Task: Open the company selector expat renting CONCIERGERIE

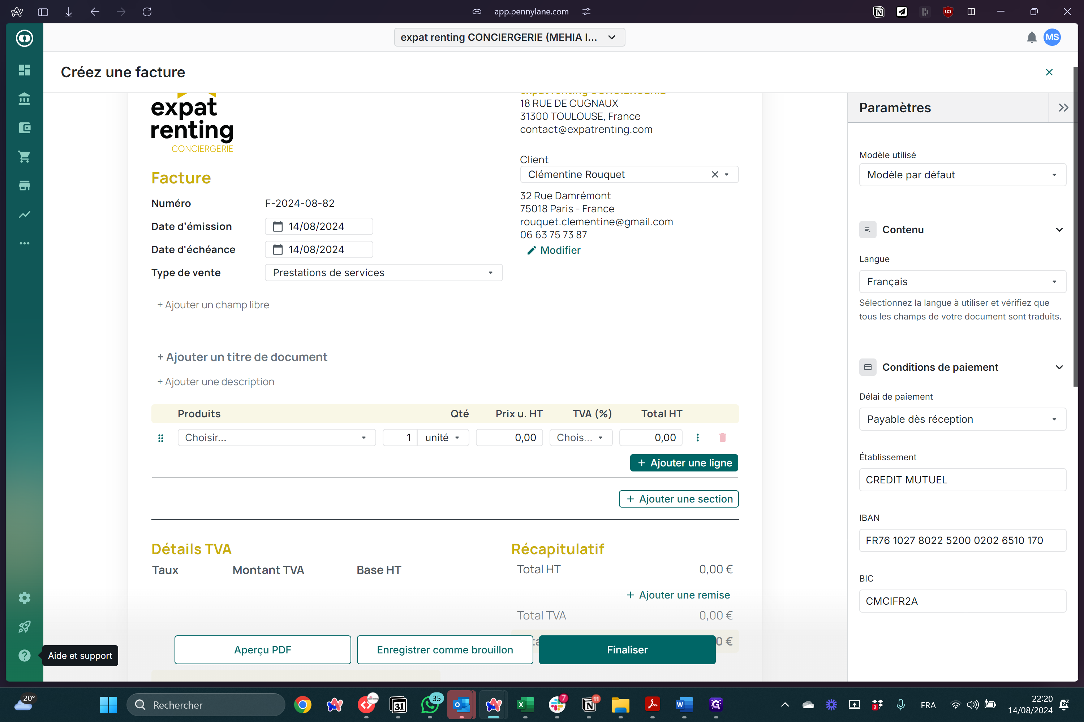Action: click(509, 37)
